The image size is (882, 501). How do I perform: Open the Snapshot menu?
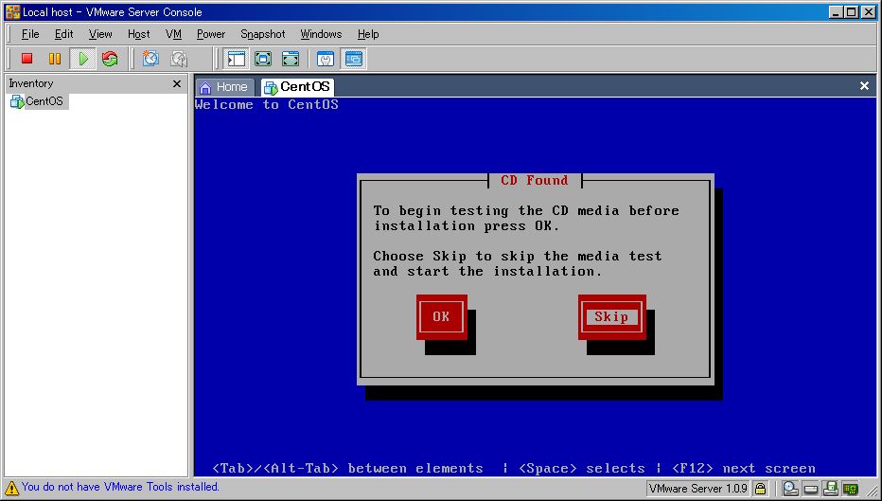point(263,34)
